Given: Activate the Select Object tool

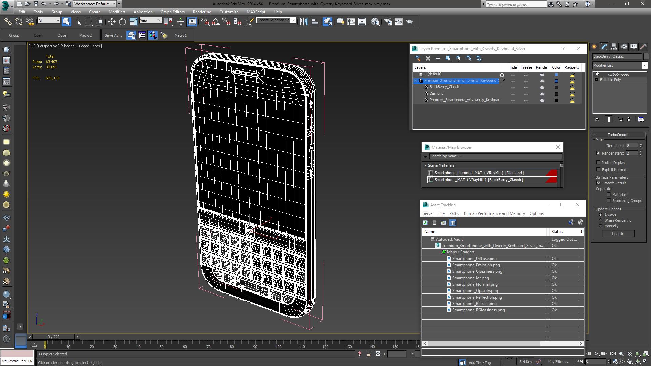Looking at the screenshot, I should pos(66,22).
